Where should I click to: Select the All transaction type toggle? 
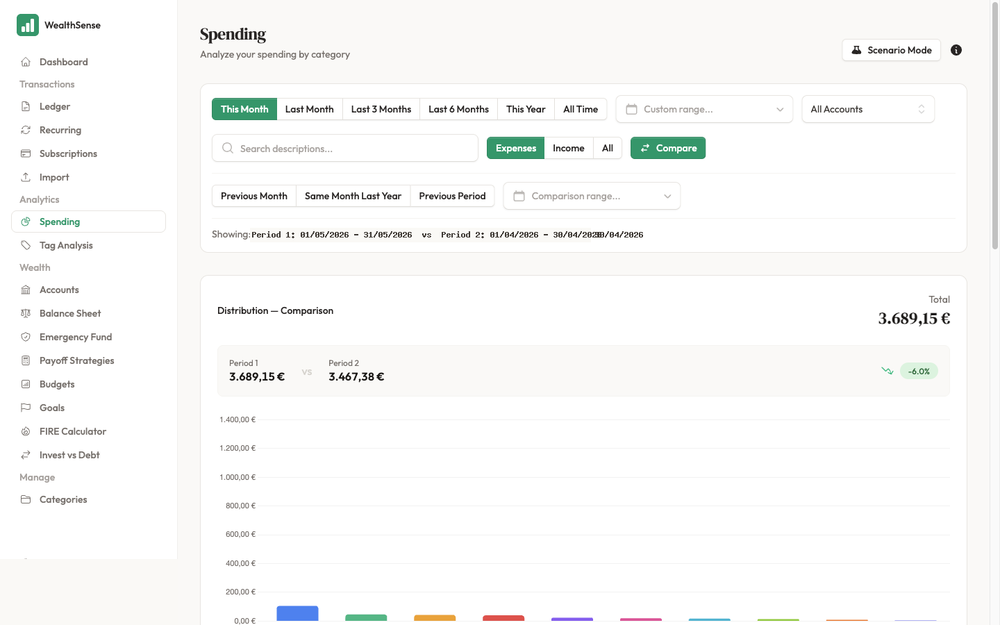(608, 148)
